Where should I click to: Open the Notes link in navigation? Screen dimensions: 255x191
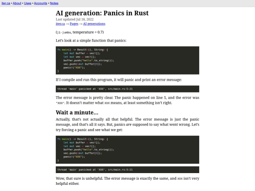pyautogui.click(x=54, y=3)
